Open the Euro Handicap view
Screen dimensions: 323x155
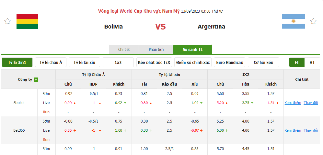[230, 62]
